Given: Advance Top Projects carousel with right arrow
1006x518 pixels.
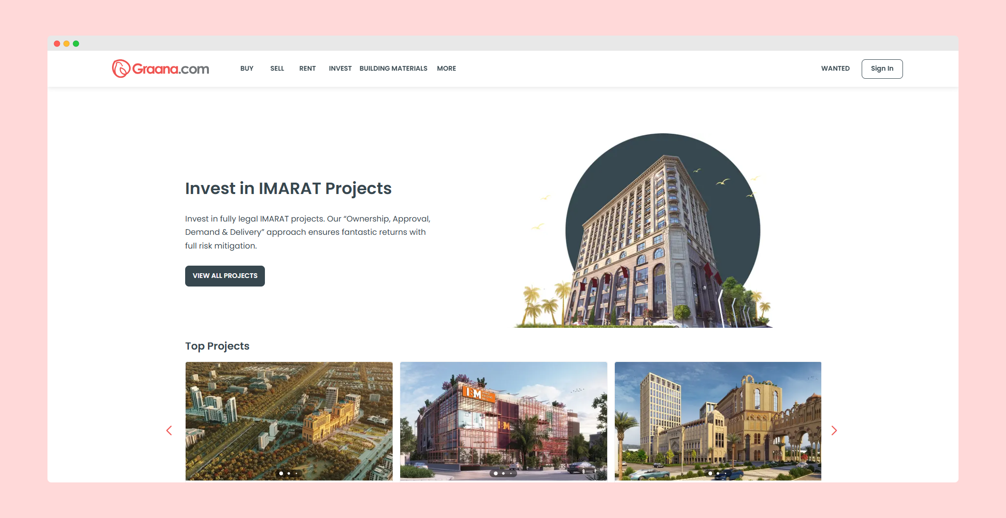Looking at the screenshot, I should [x=834, y=431].
